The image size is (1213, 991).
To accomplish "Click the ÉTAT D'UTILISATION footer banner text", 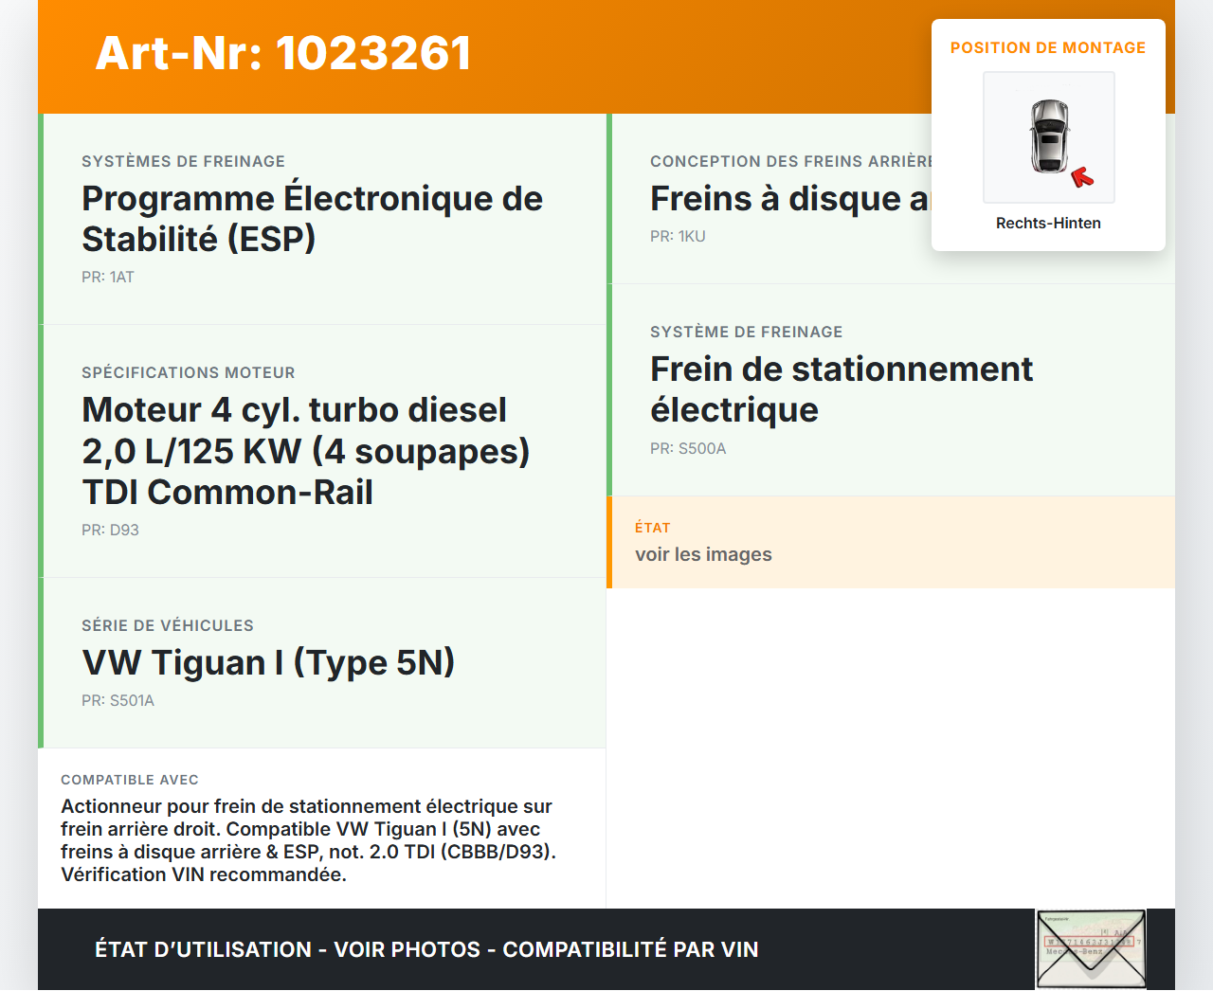I will point(426,949).
